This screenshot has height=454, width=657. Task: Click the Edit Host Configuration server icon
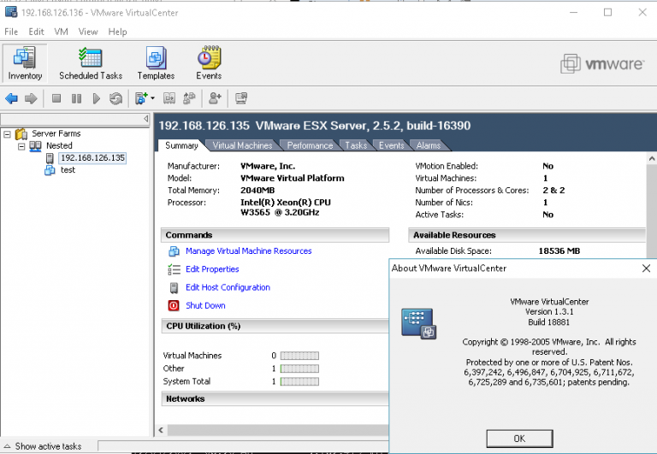pos(174,288)
